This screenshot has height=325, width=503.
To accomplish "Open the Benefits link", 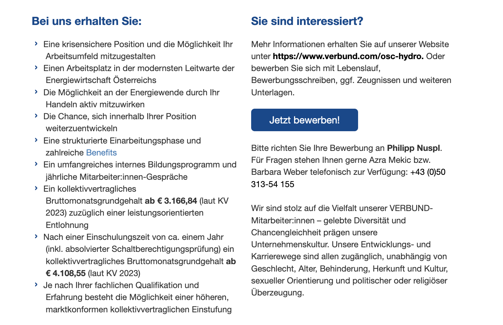I will (101, 153).
